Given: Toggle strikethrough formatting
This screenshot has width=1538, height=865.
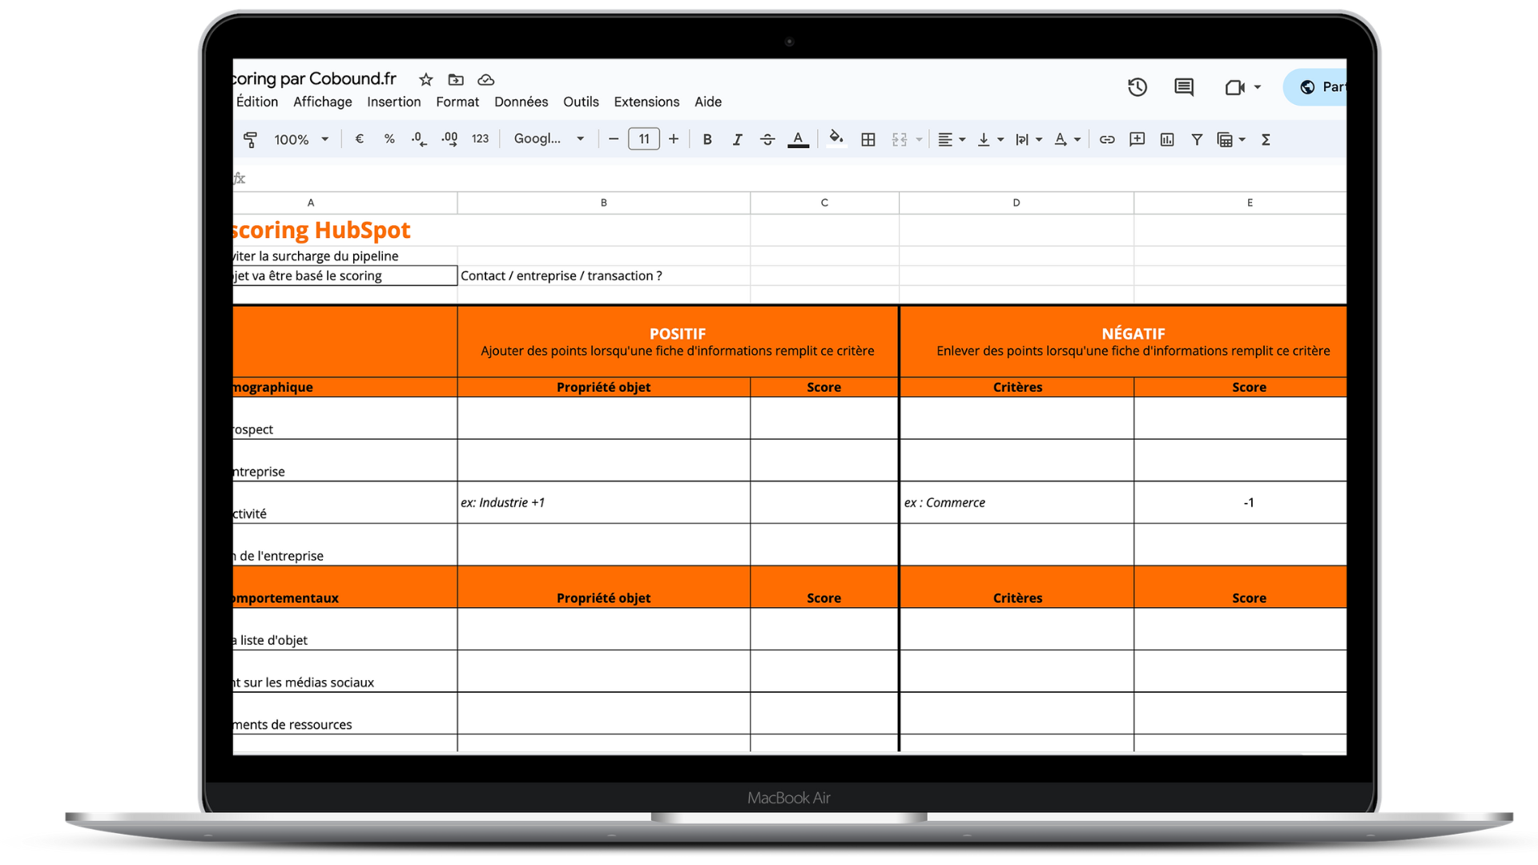Looking at the screenshot, I should tap(767, 139).
